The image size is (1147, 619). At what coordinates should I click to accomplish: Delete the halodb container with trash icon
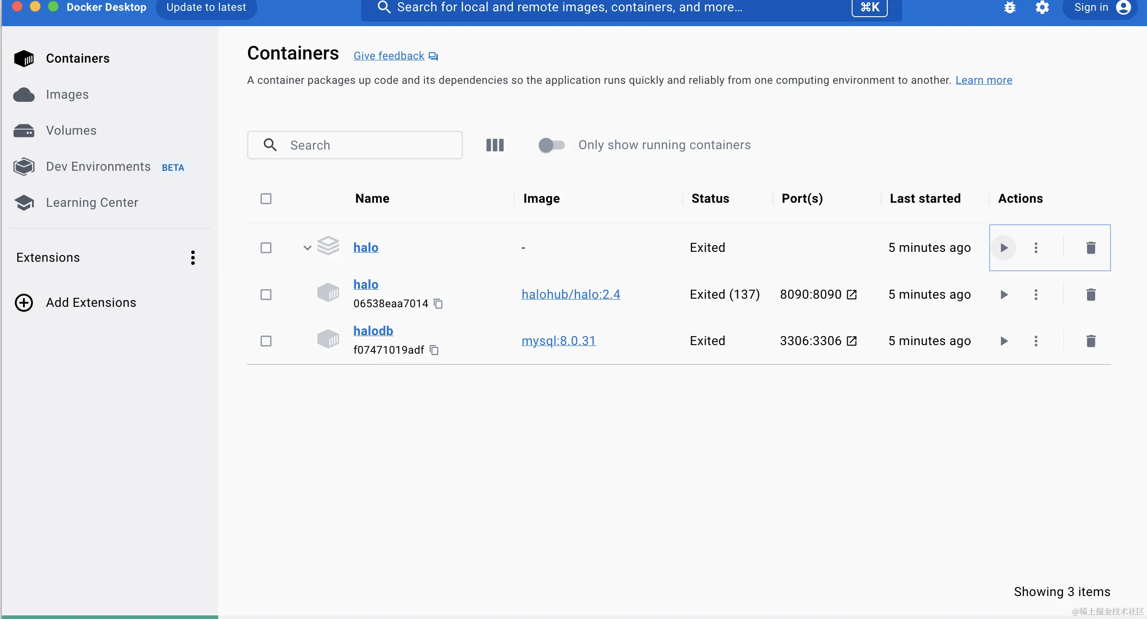click(1091, 341)
